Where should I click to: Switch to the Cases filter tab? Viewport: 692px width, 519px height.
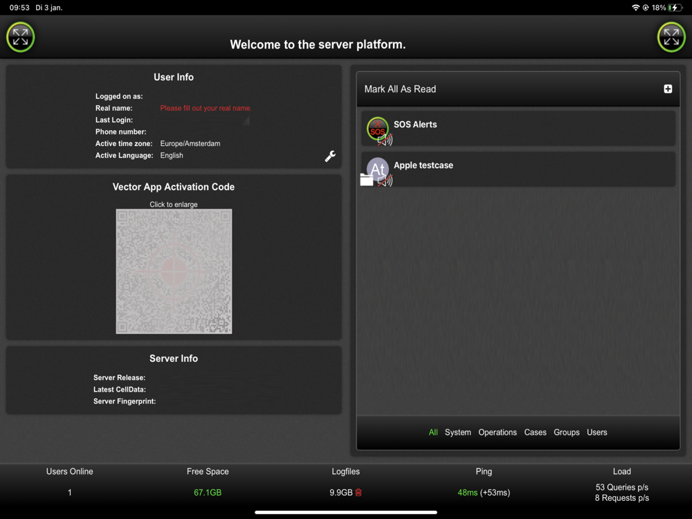tap(535, 432)
